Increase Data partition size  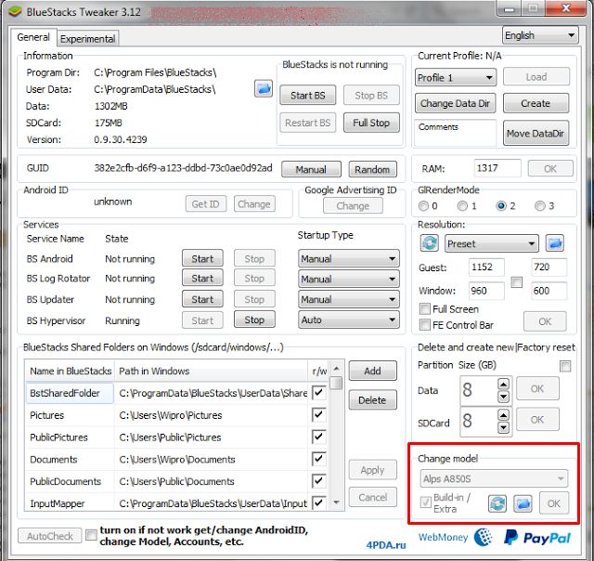click(503, 384)
